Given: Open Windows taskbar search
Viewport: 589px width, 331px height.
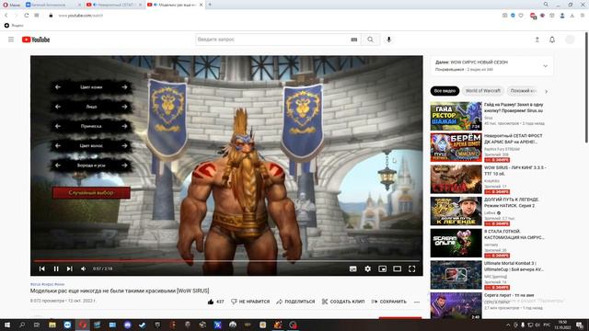Looking at the screenshot, I should coord(22,325).
